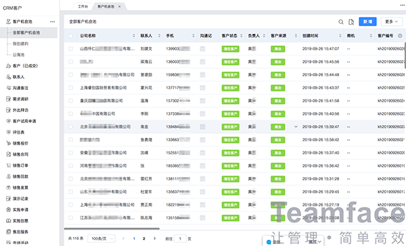Open the 更多 dropdown
The width and height of the screenshot is (406, 246).
coord(391,22)
